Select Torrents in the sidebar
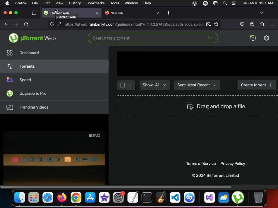278x208 pixels. pos(54,66)
